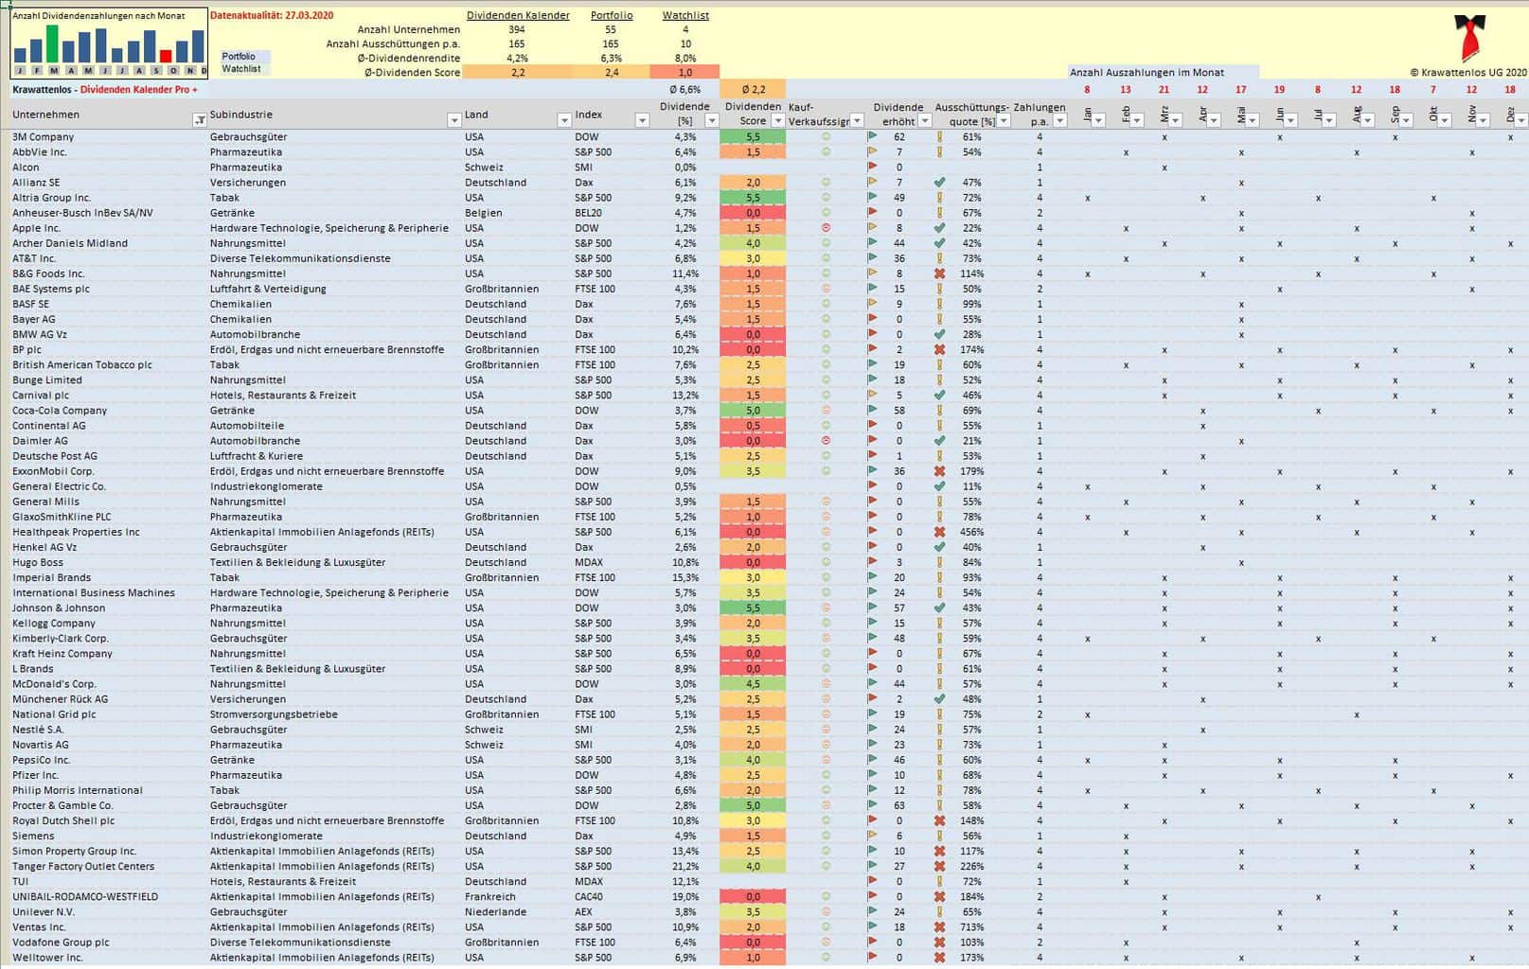Click the underlined Watchlist summary heading

pos(685,15)
